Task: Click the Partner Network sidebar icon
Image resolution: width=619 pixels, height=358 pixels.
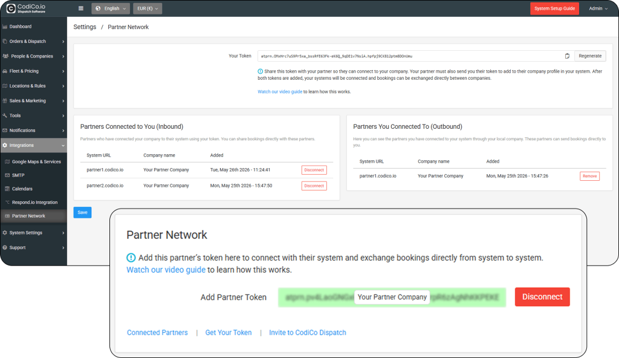Action: point(7,216)
